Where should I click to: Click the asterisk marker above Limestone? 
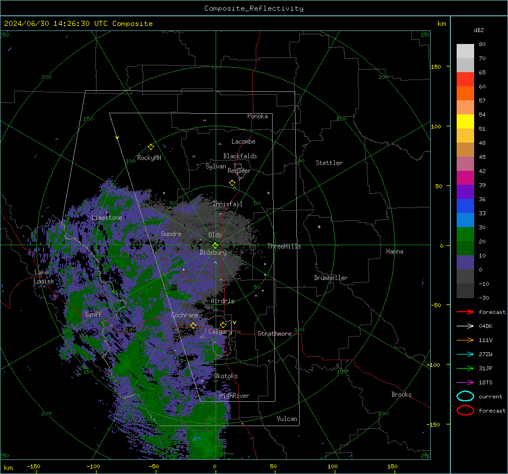coord(107,212)
